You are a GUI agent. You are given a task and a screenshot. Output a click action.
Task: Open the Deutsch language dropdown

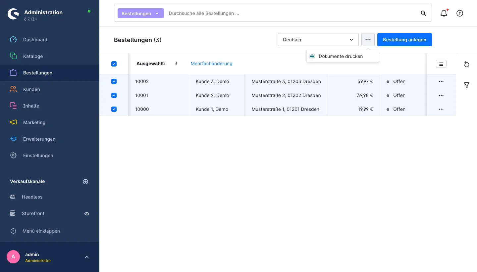click(318, 40)
